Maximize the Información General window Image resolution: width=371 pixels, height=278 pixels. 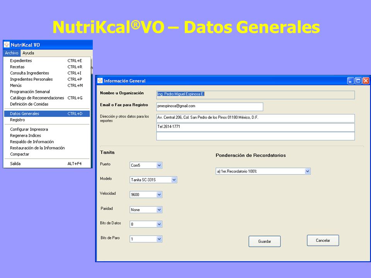(358, 81)
